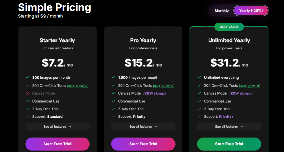Expand See all features under Pro Yearly
Viewport: 284px width, 152px height.
[x=143, y=127]
